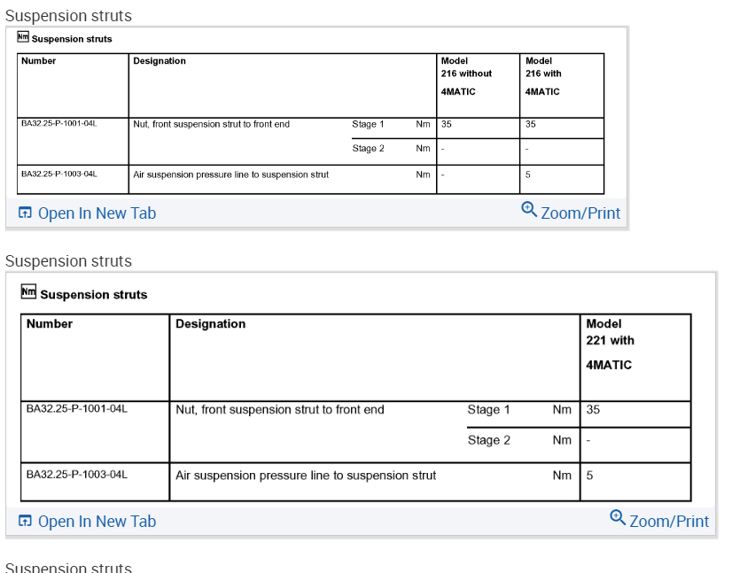Click the new-tab icon under the Model 216 table
Viewport: 755px width, 573px height.
25,213
